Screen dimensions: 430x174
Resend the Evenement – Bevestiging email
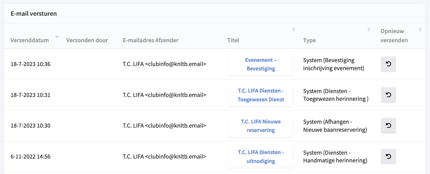coord(388,64)
